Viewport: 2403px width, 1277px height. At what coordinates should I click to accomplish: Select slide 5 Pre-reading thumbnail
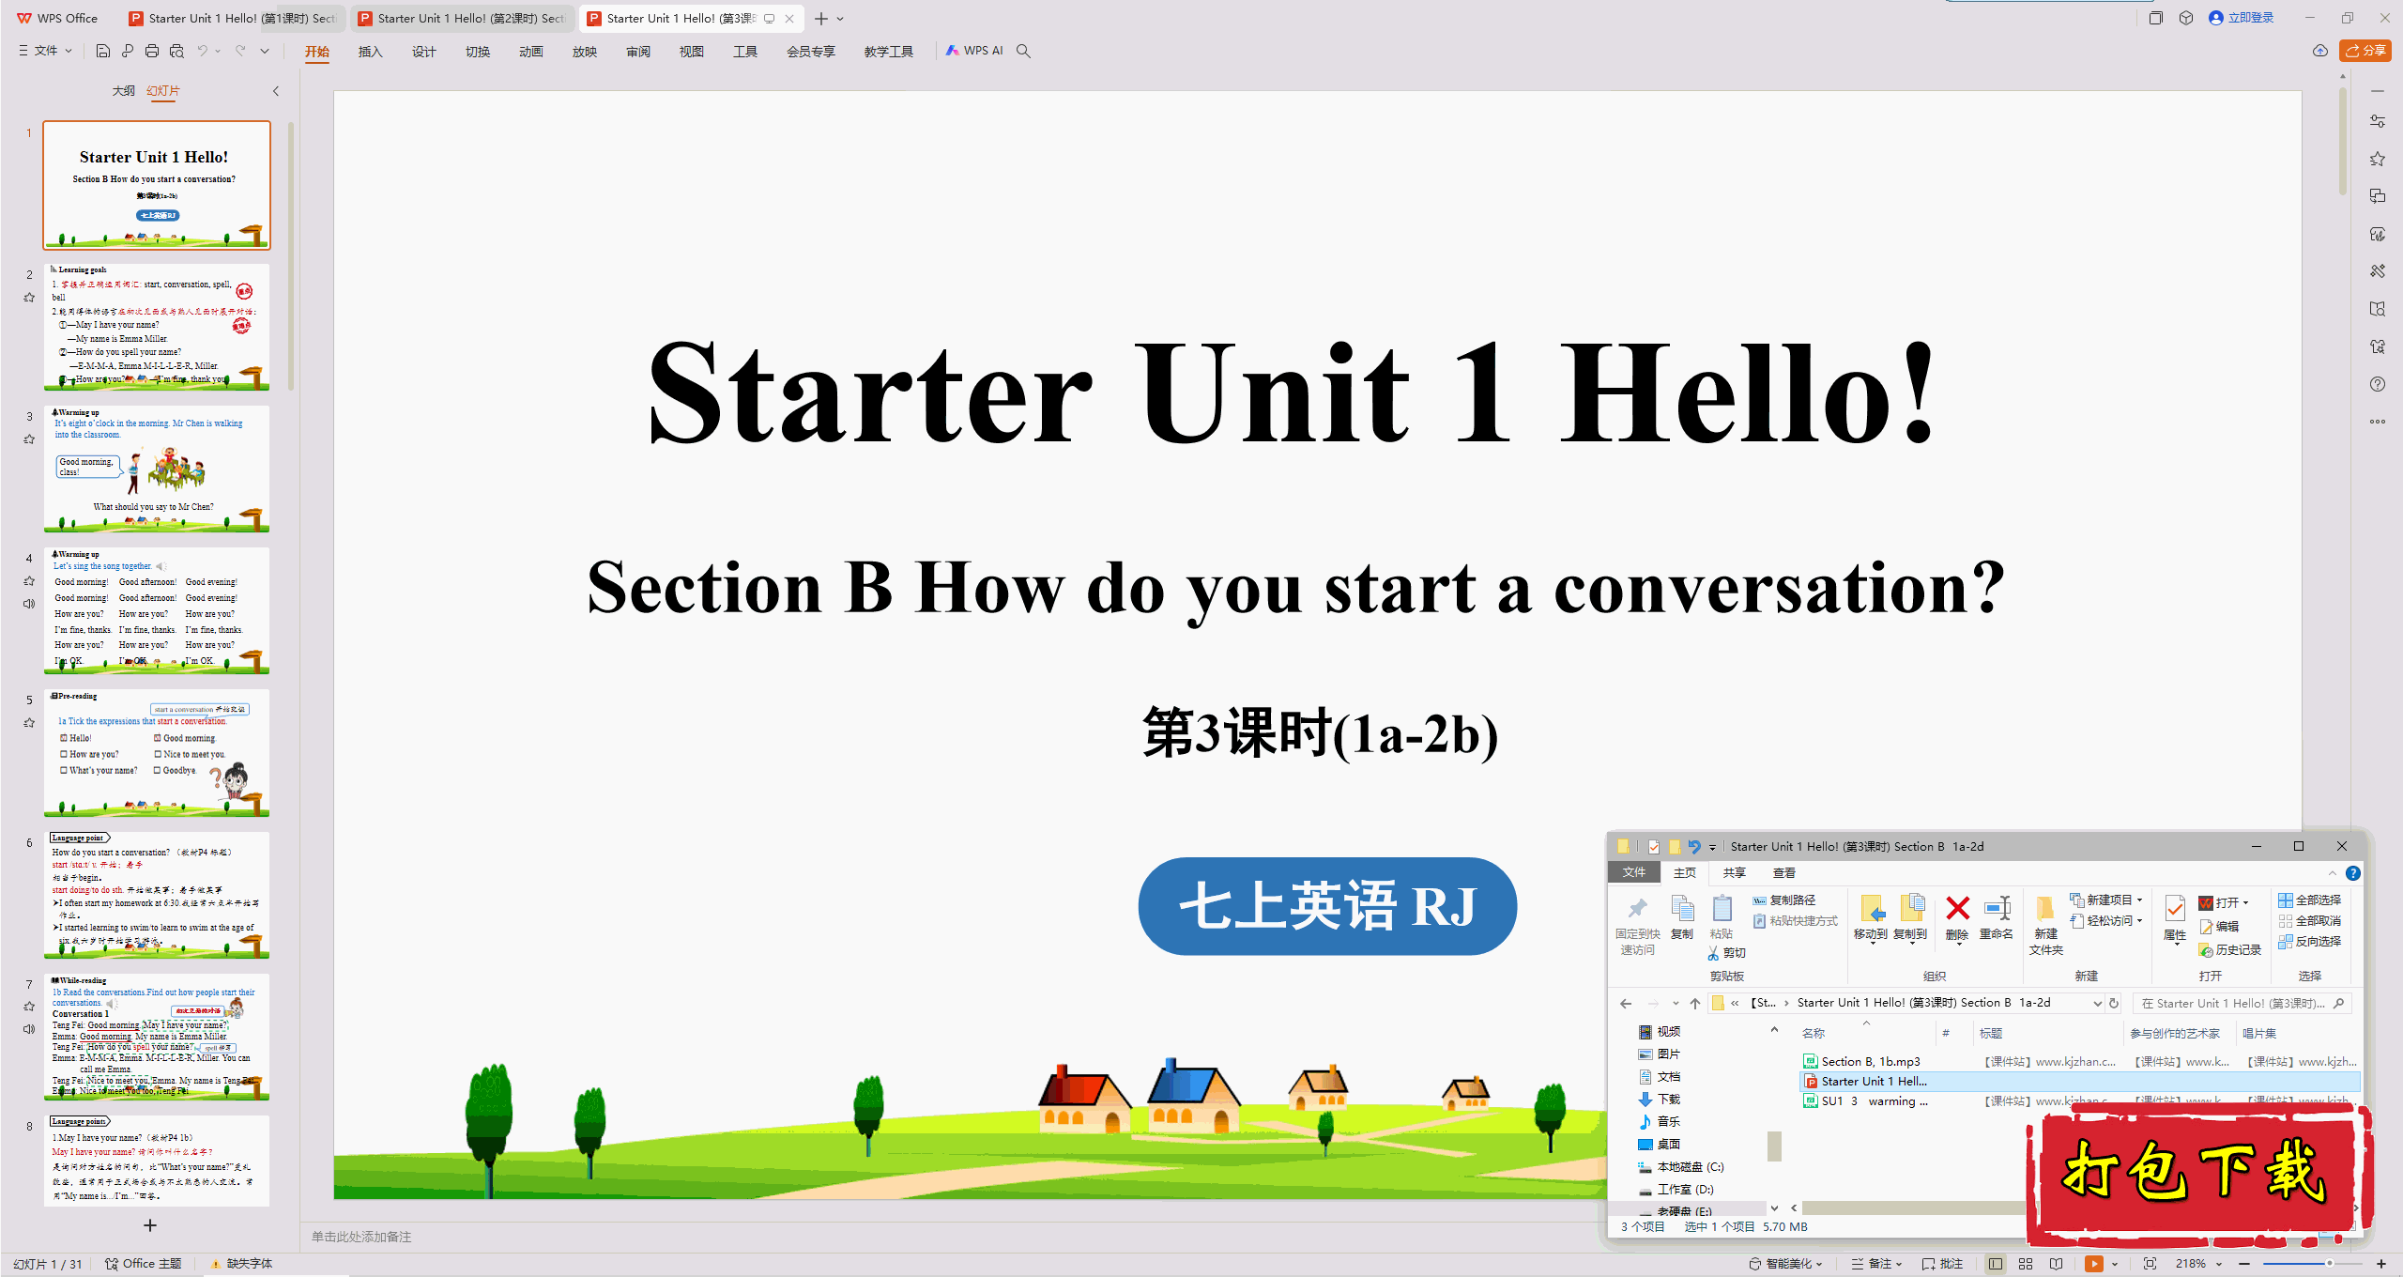[157, 752]
